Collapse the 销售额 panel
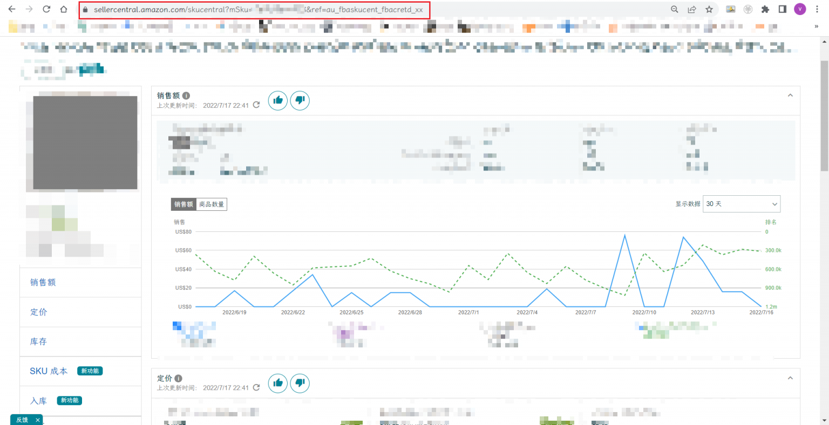The image size is (829, 425). (790, 95)
